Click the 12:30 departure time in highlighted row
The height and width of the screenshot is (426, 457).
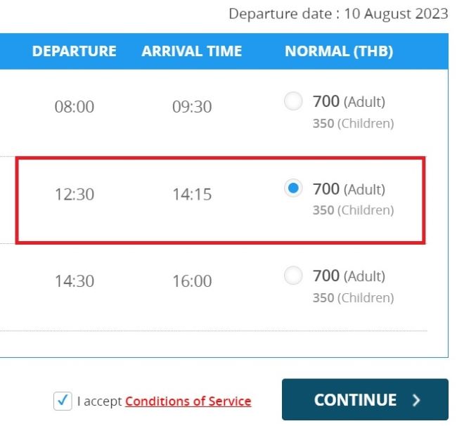point(75,194)
